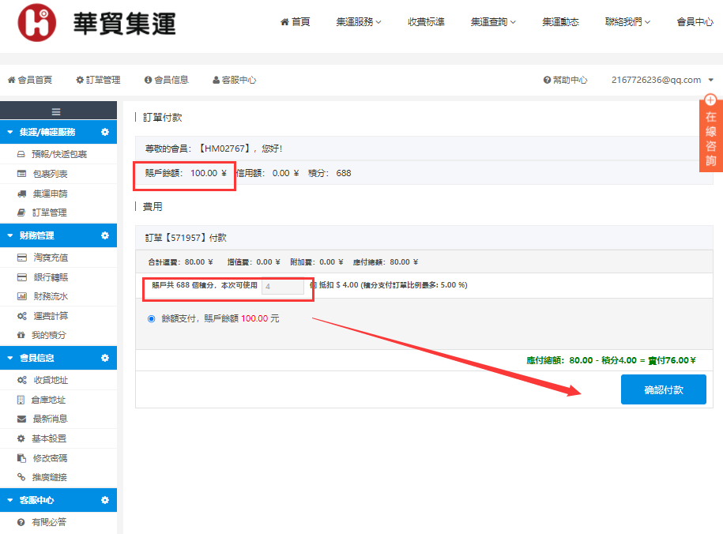Expand the 集運查詢 dropdown menu
723x534 pixels.
pyautogui.click(x=492, y=22)
